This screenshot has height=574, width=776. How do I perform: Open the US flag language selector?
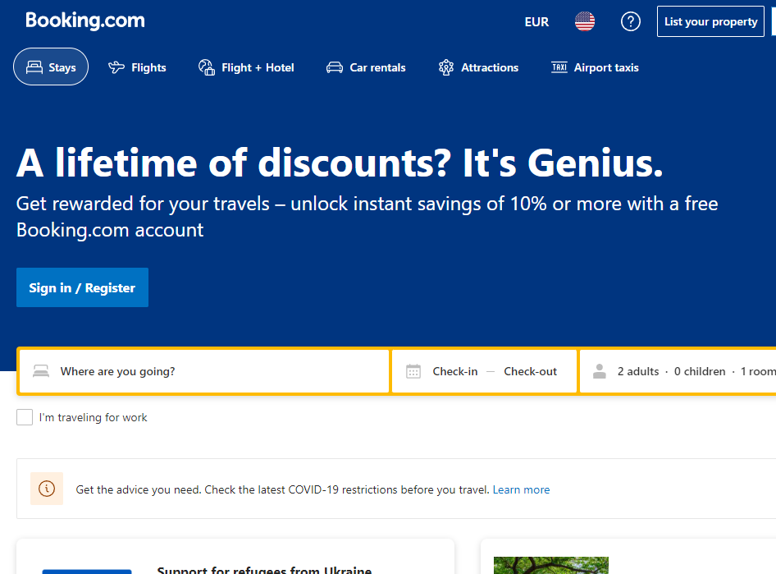[x=585, y=22]
